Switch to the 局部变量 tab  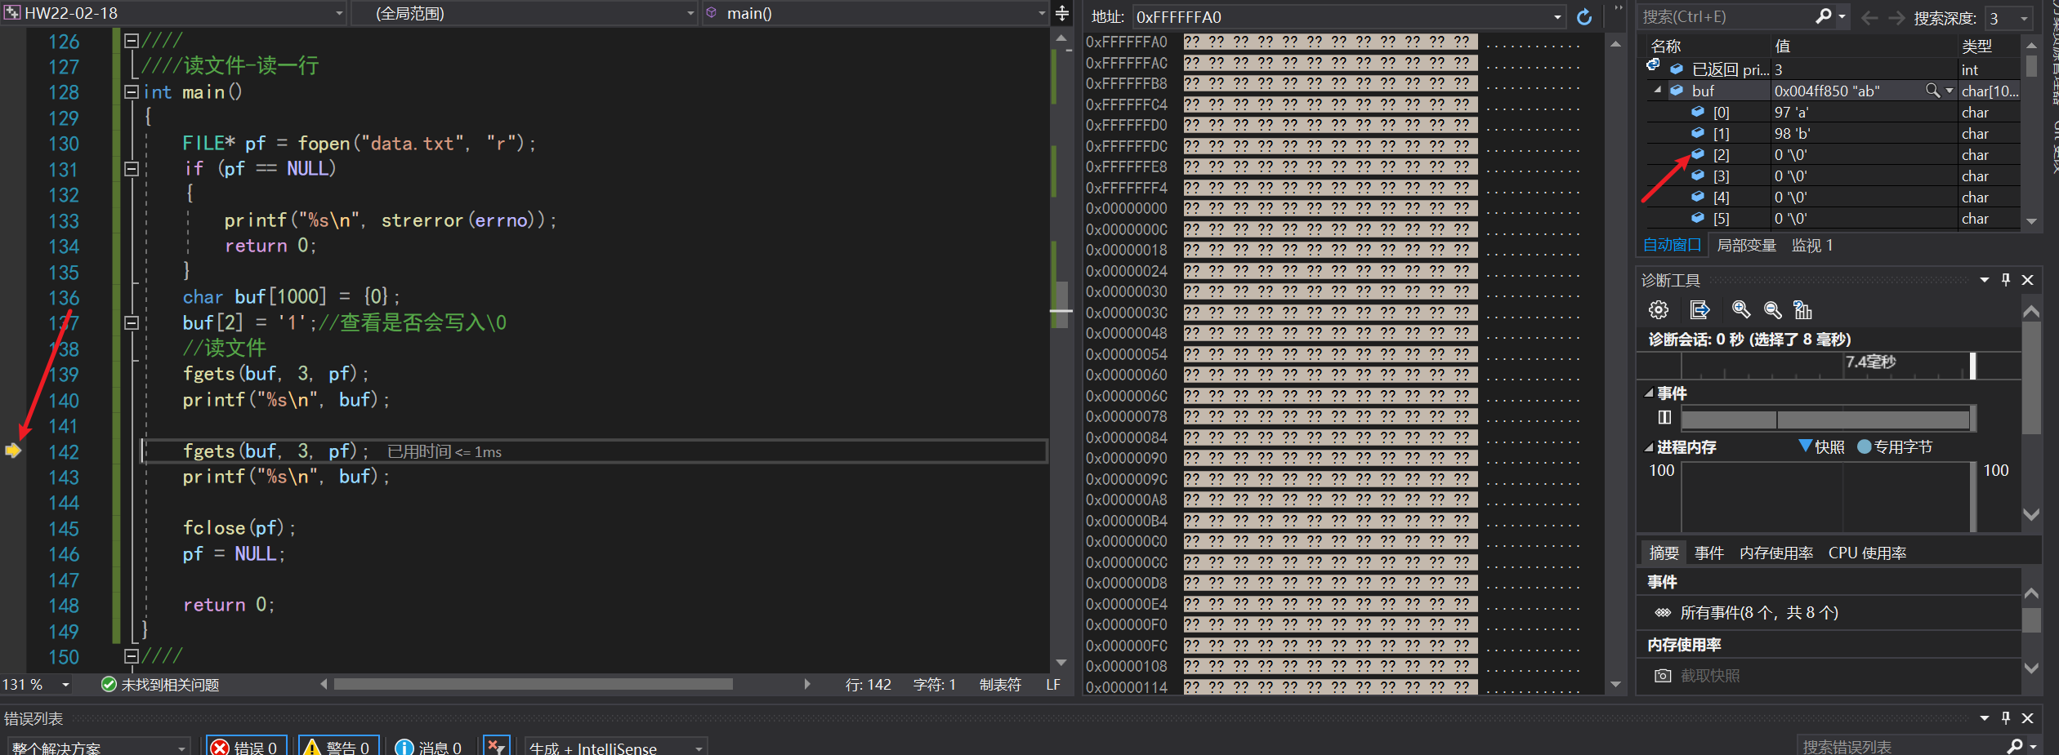point(1746,245)
